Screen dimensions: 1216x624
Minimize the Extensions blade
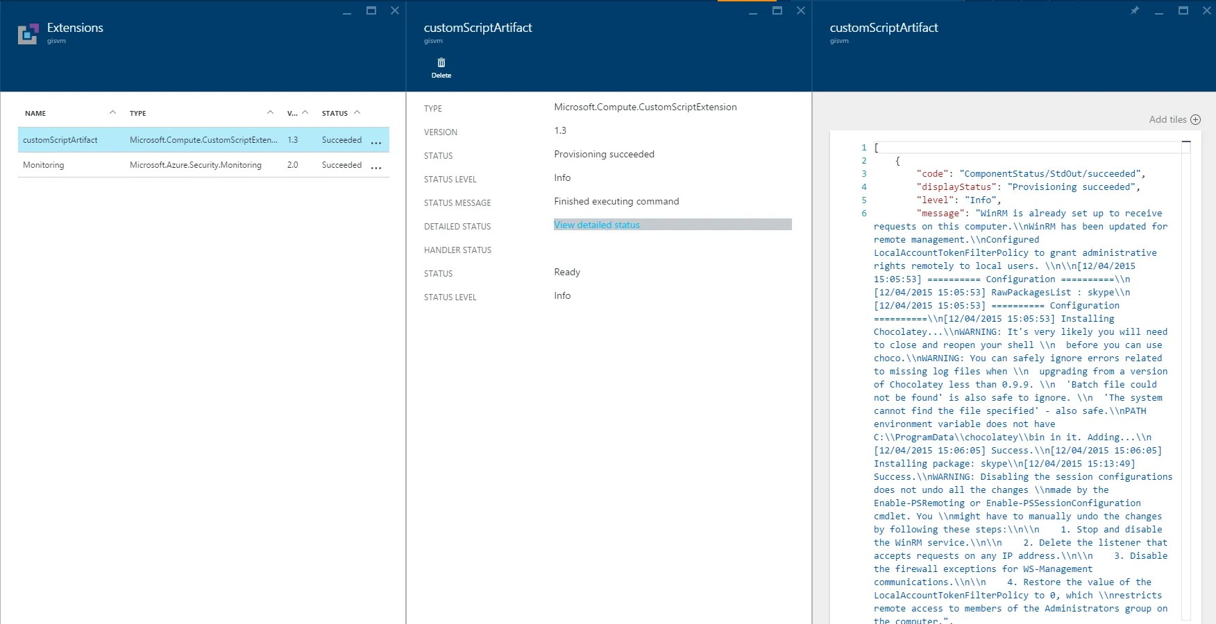(347, 11)
